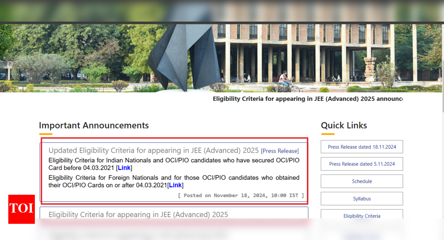
Task: Click the Link for Foreign Nationals eligibility
Action: 175,185
